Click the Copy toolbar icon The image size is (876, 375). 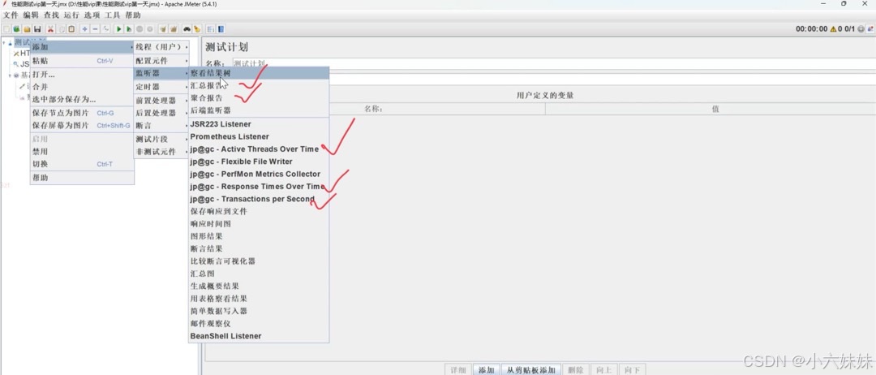62,28
